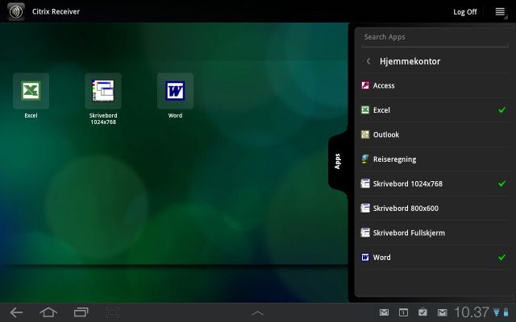Tap the Android home button

(48, 312)
